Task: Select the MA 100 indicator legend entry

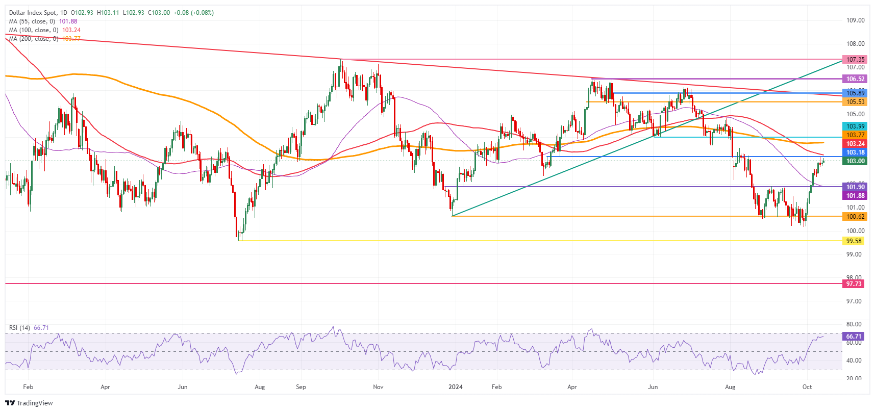Action: pos(33,30)
